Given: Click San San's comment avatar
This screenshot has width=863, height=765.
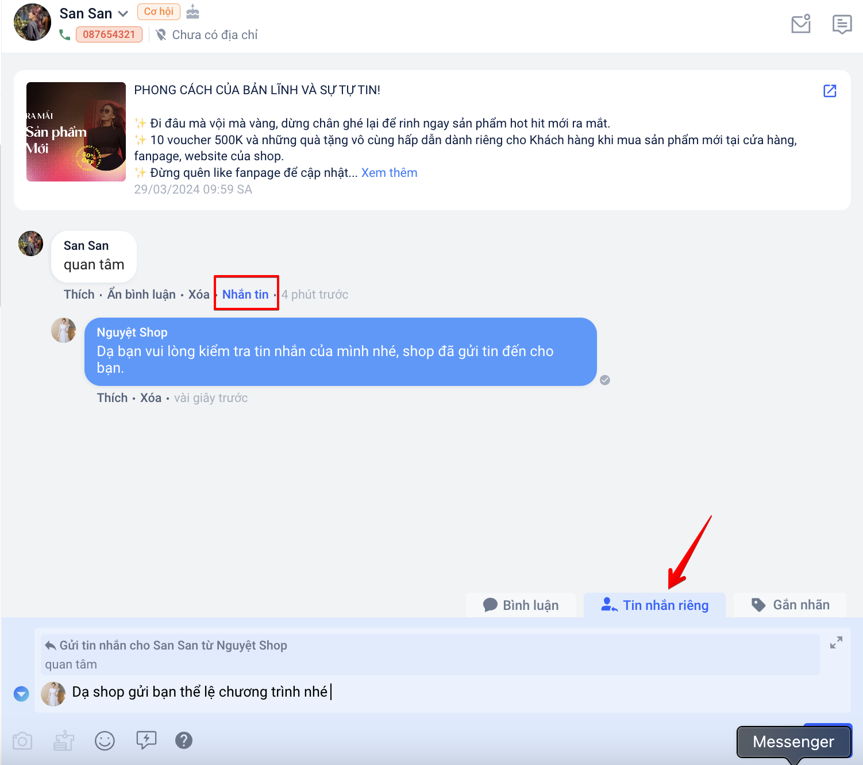Looking at the screenshot, I should click(x=31, y=244).
